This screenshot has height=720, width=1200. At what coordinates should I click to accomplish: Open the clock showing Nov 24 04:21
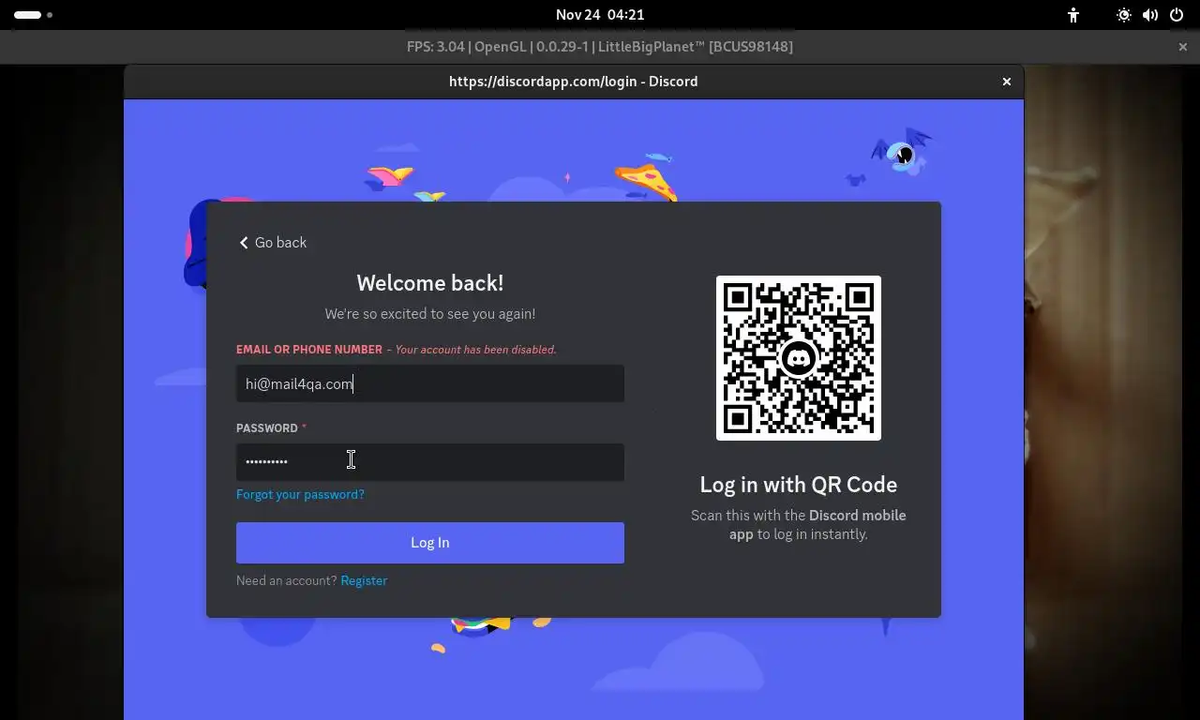point(600,15)
